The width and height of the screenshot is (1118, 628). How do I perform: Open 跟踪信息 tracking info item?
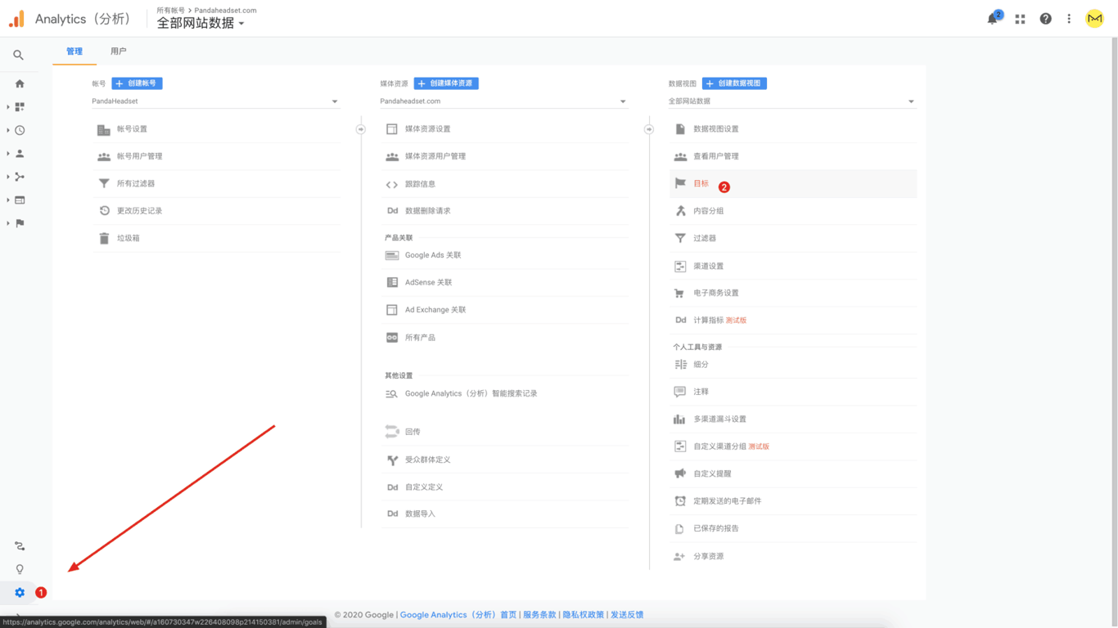[x=420, y=184]
